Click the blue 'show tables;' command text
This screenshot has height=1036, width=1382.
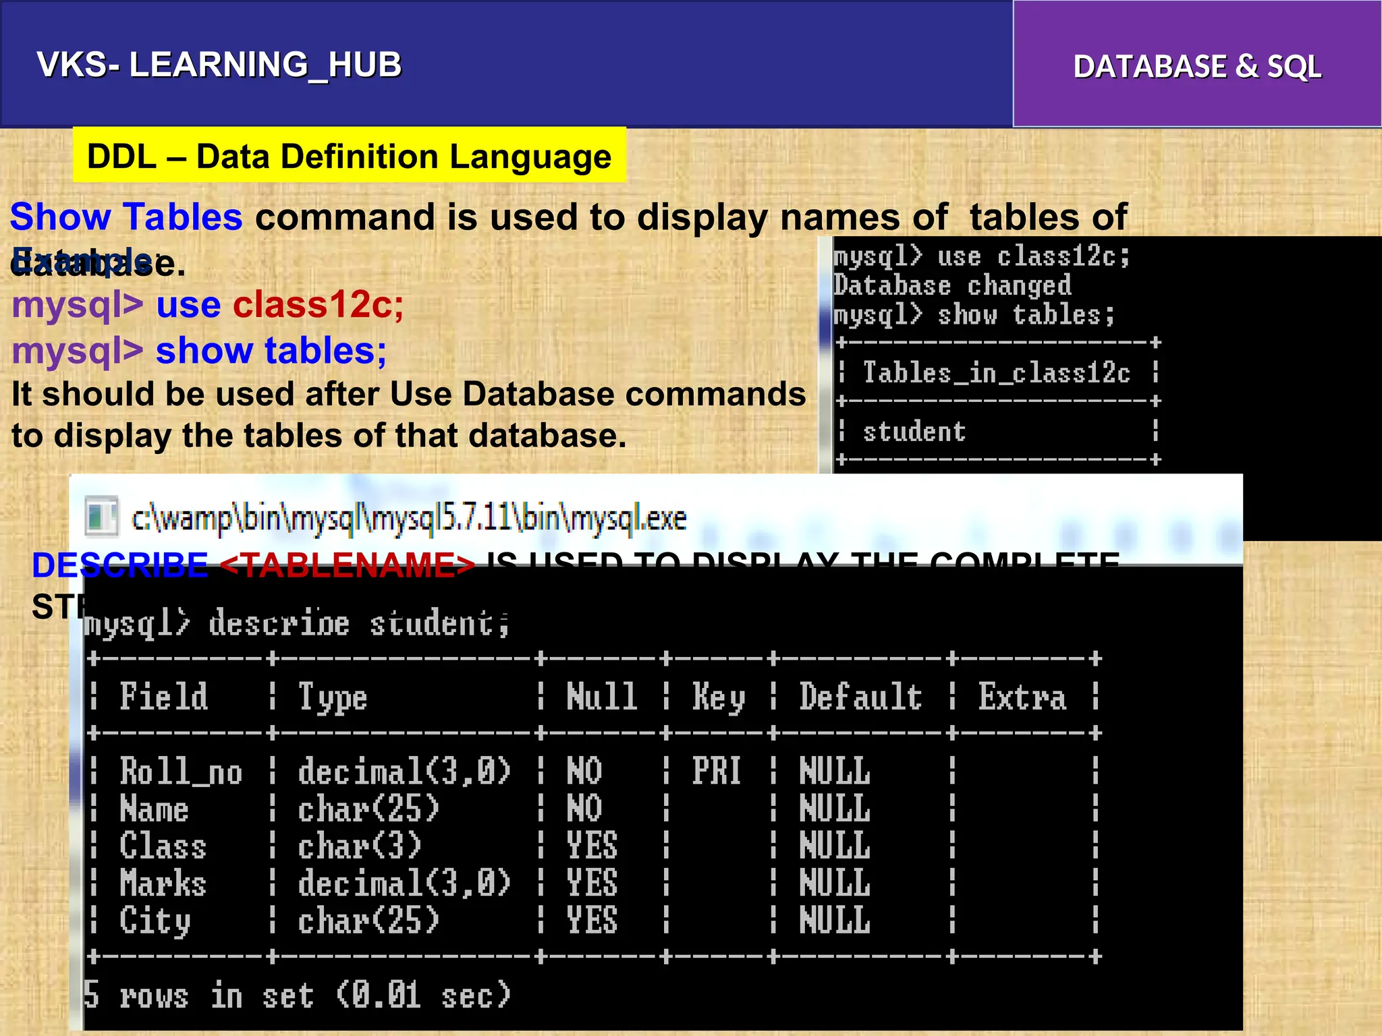coord(271,351)
